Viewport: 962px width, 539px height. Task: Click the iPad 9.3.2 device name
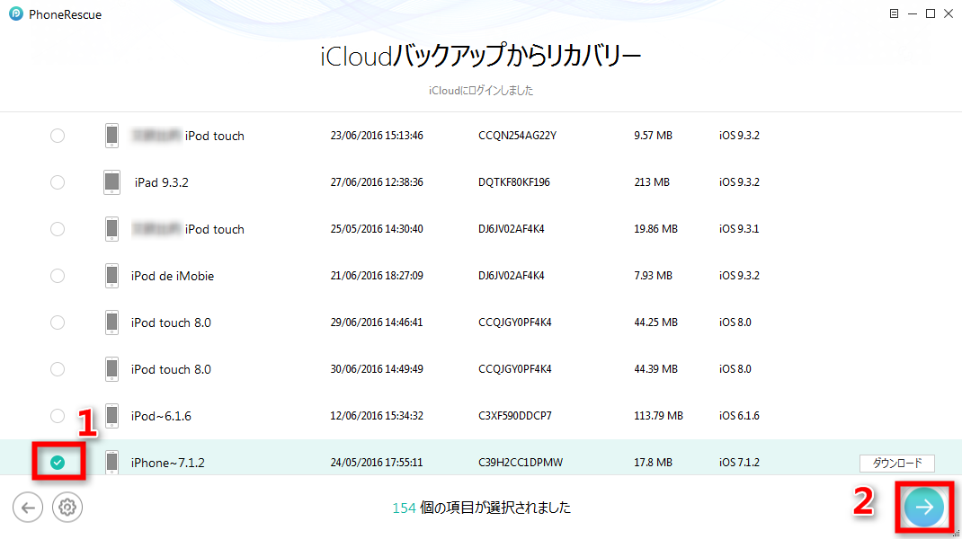pos(161,182)
